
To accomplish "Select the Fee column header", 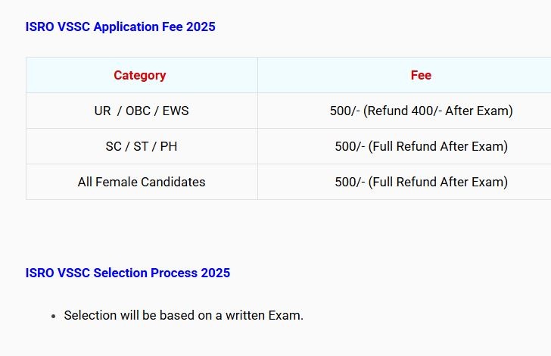I will 404,75.
